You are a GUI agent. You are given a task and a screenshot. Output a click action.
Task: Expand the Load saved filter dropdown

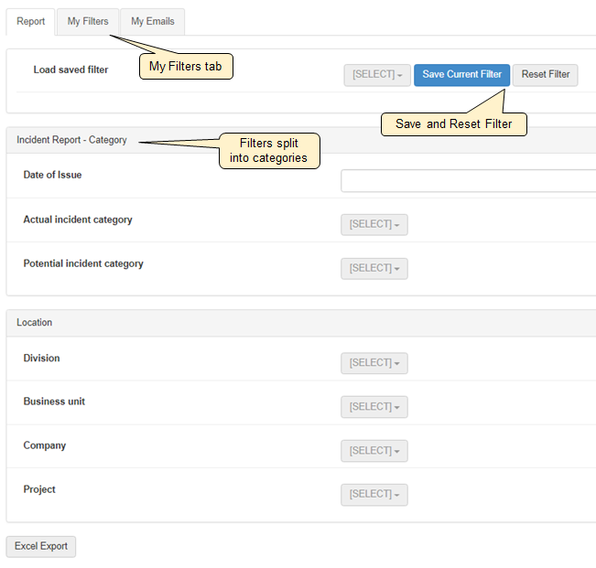point(376,75)
